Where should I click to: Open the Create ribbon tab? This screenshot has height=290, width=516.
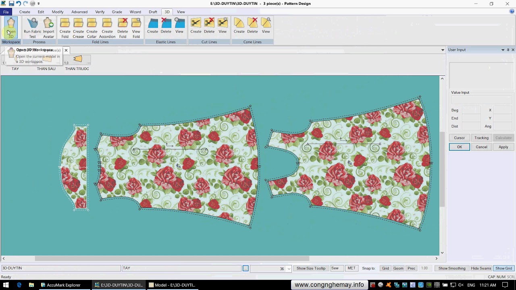[25, 12]
